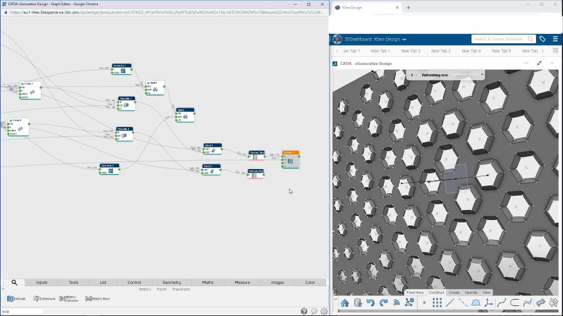
Task: Click the Transform sub-category label
Action: point(181,289)
